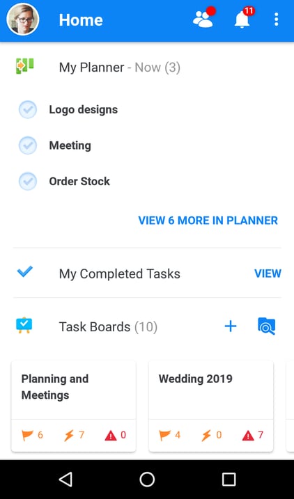
Task: Open the Planning and Meetings board card
Action: point(74,406)
